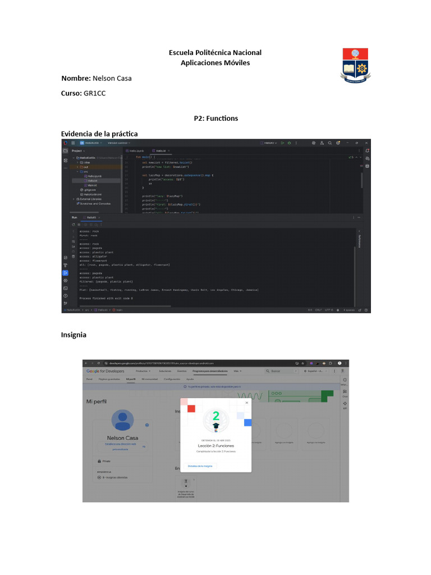Click the Escuela Politécnica Nacional crest logo
The height and width of the screenshot is (575, 431).
[x=355, y=66]
